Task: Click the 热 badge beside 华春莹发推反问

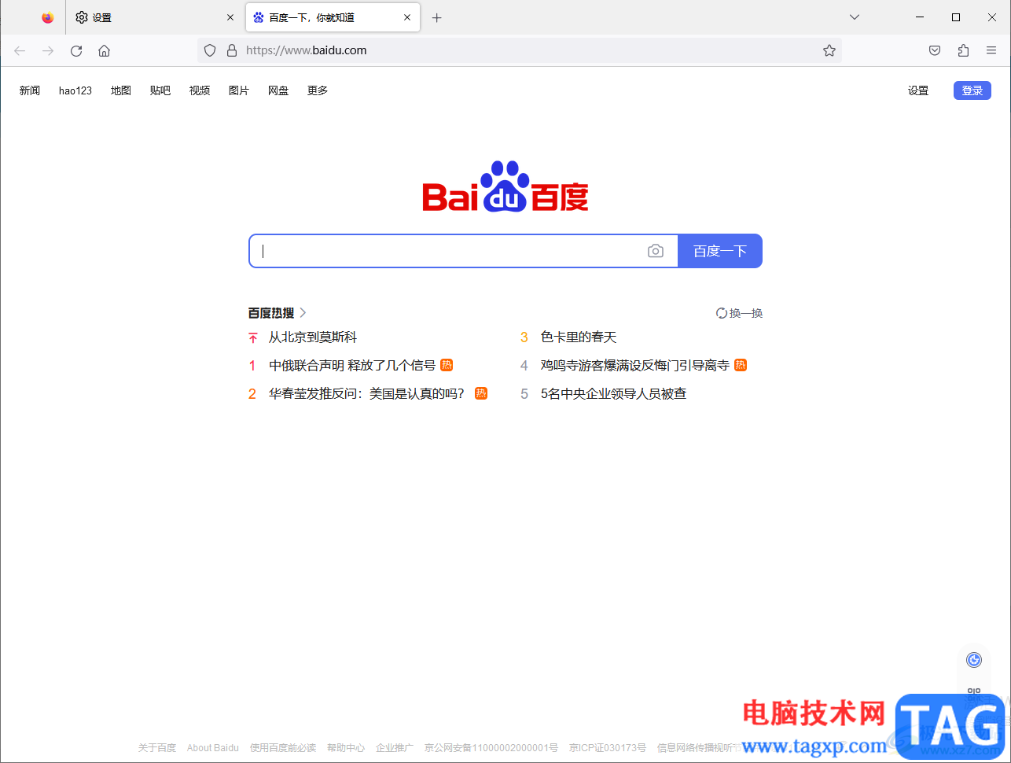Action: 481,393
